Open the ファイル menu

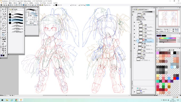[x=5, y=3]
